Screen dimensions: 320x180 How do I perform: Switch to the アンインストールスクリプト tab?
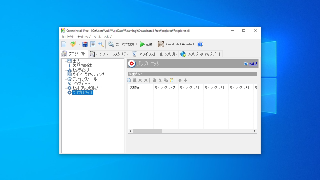coord(154,54)
